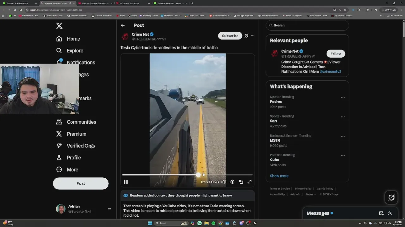The width and height of the screenshot is (405, 227).
Task: Open Netflix bookmark
Action: 121,15
